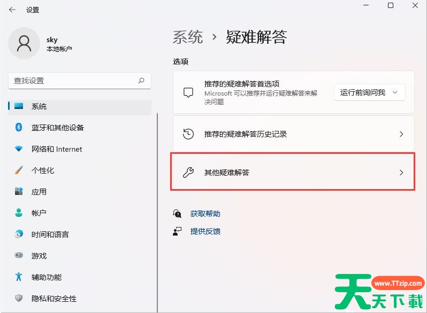
Task: Click the chat bubble icon beside 推荐的疑难解答首选项
Action: click(188, 92)
